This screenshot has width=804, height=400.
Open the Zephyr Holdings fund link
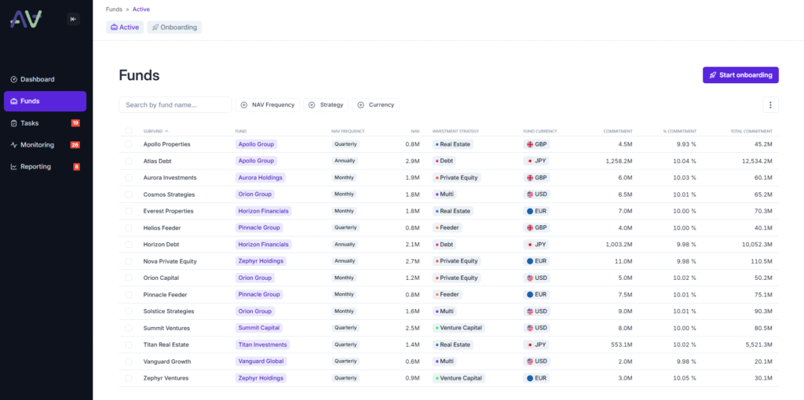pyautogui.click(x=261, y=261)
